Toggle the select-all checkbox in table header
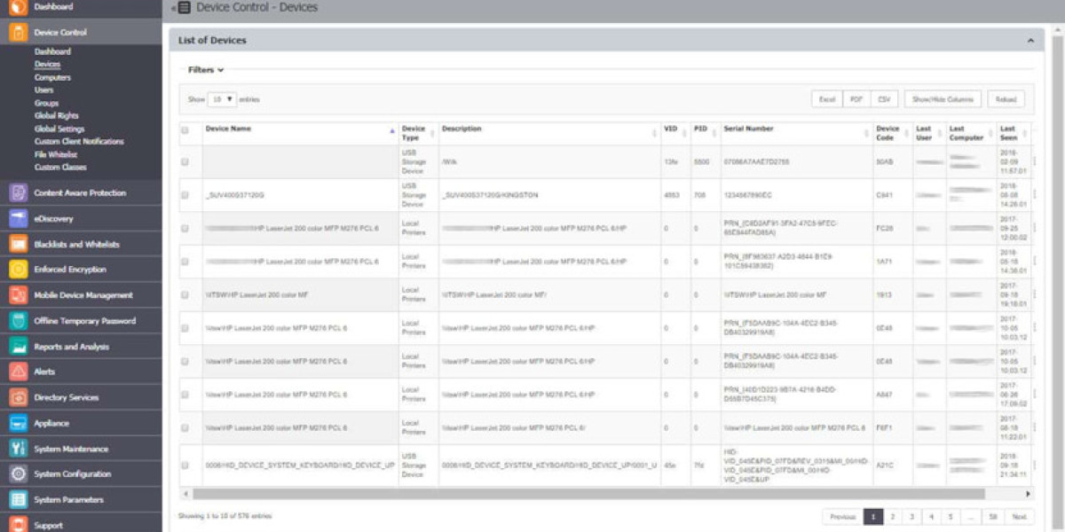1065x532 pixels. 185,130
